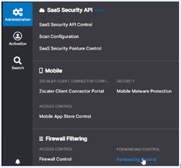Viewport: 181px width, 168px height.
Task: Open Mobile App Store Control
Action: click(65, 116)
